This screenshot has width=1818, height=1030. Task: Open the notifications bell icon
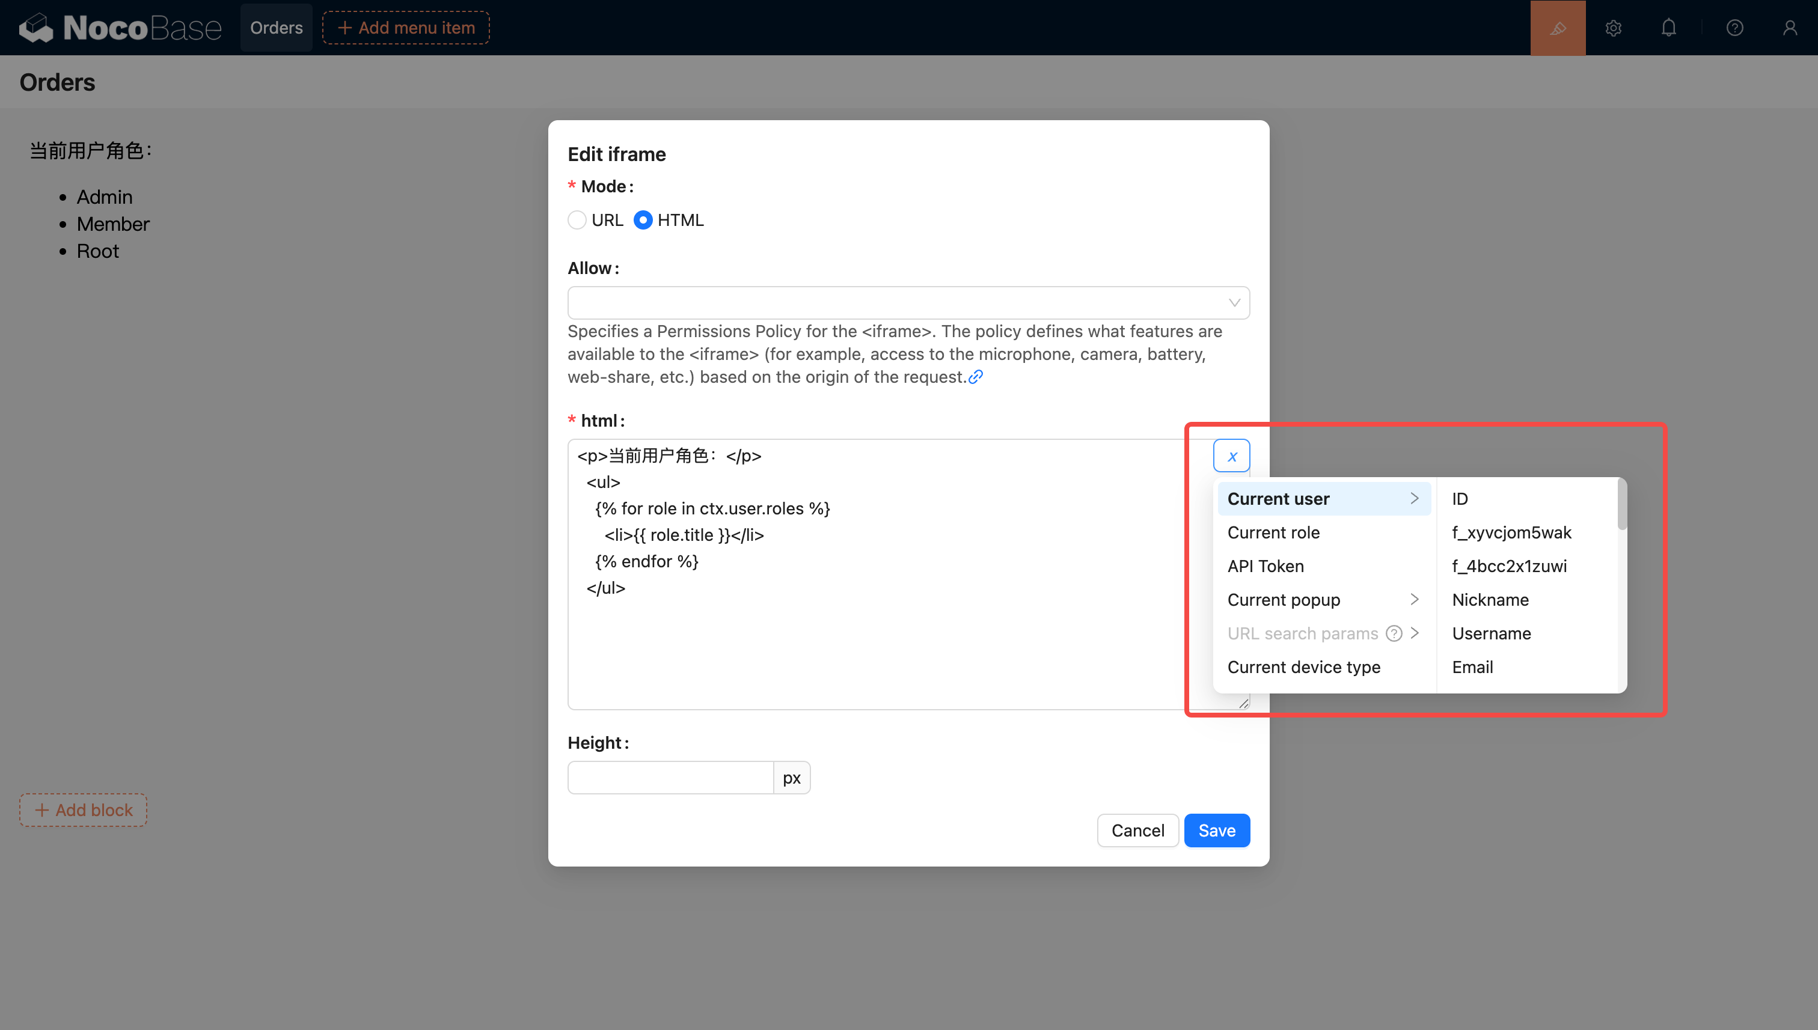pos(1668,28)
